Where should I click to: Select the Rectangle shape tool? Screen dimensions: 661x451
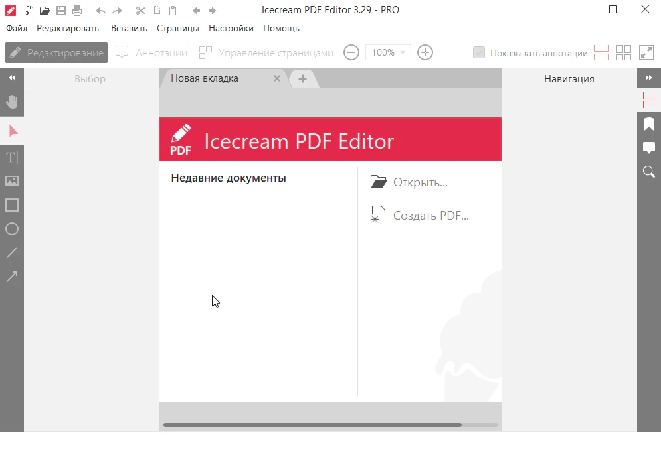click(12, 205)
